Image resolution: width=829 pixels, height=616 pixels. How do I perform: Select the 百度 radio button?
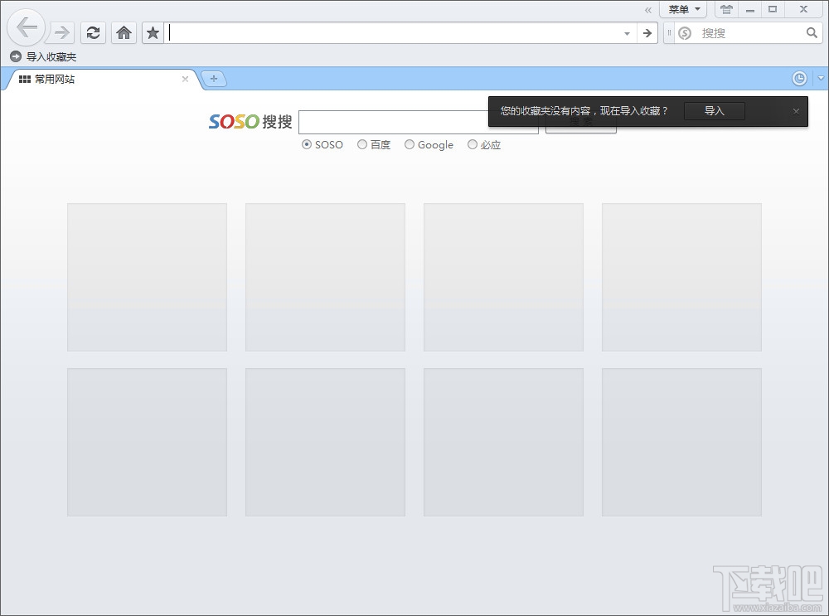tap(362, 144)
